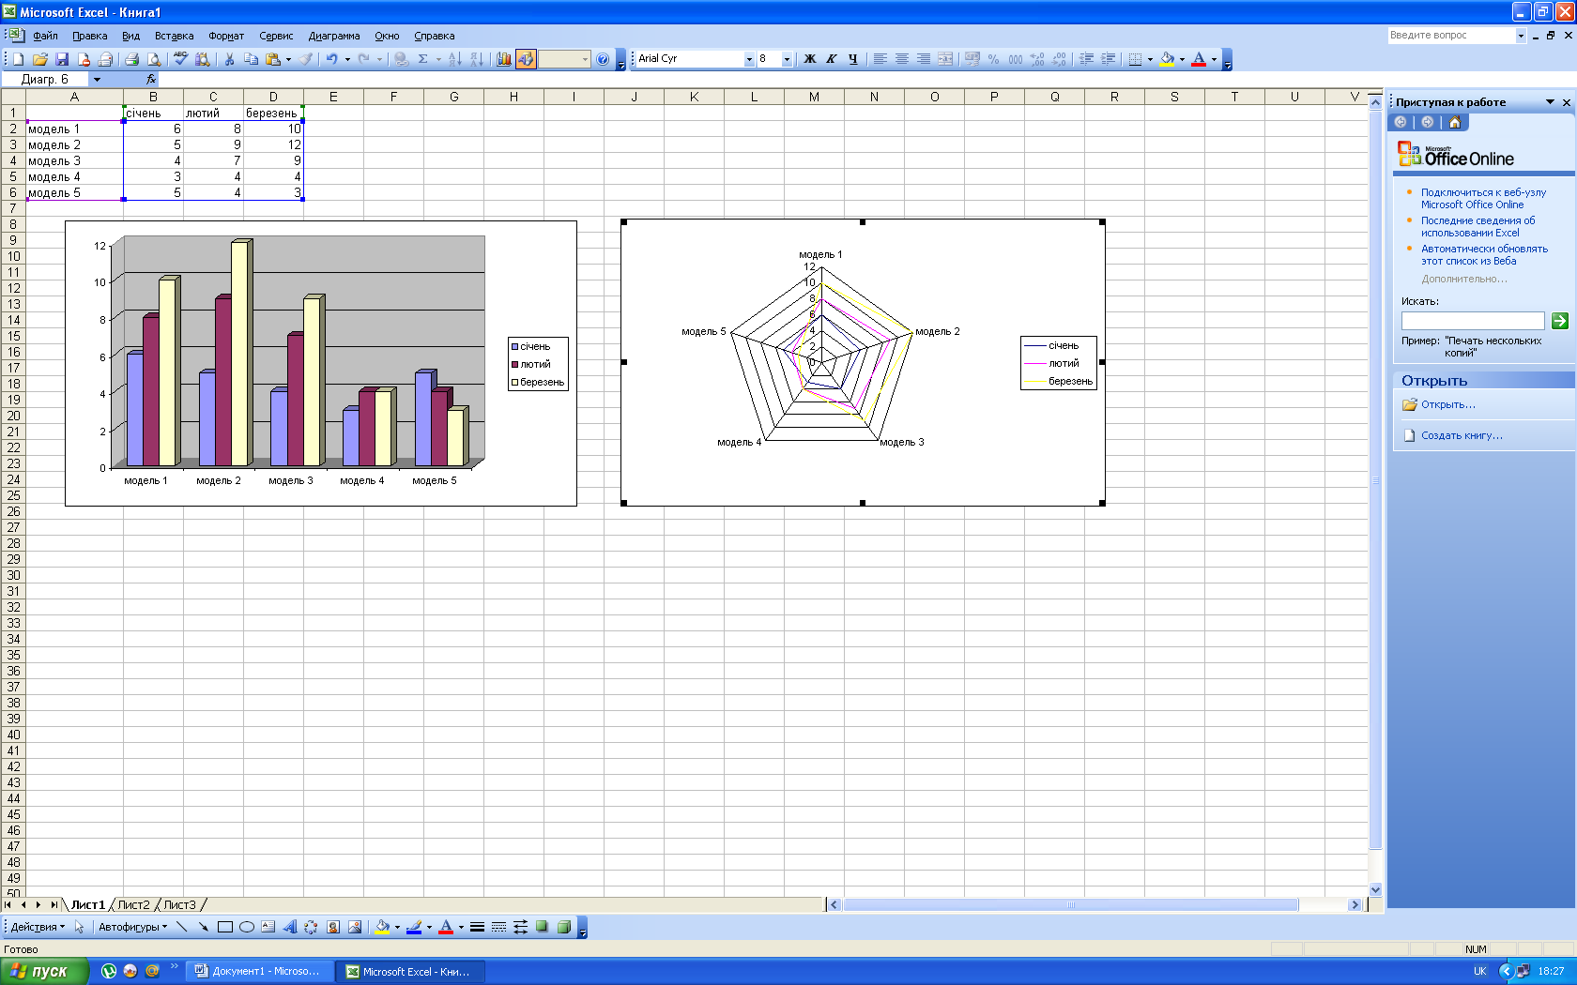The width and height of the screenshot is (1577, 985).
Task: Click the task pane Home icon
Action: click(1455, 122)
